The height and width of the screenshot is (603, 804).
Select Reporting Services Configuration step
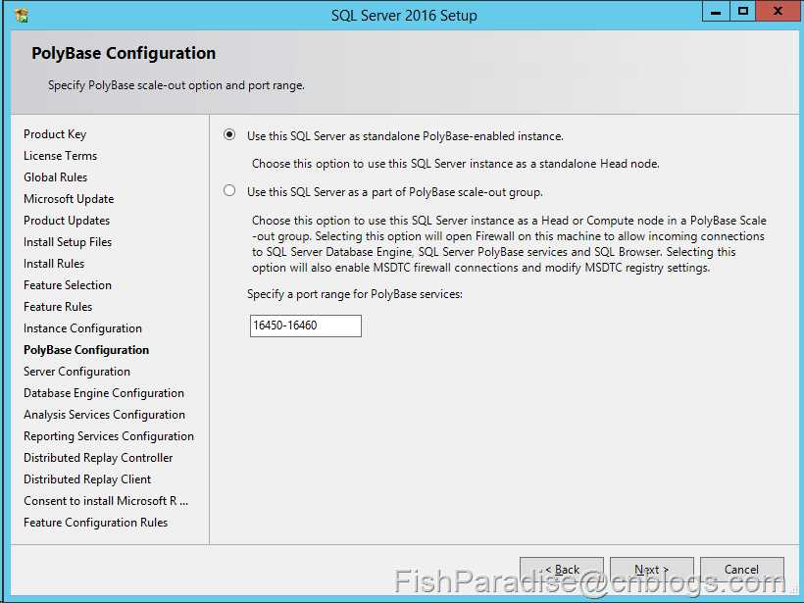coord(109,436)
